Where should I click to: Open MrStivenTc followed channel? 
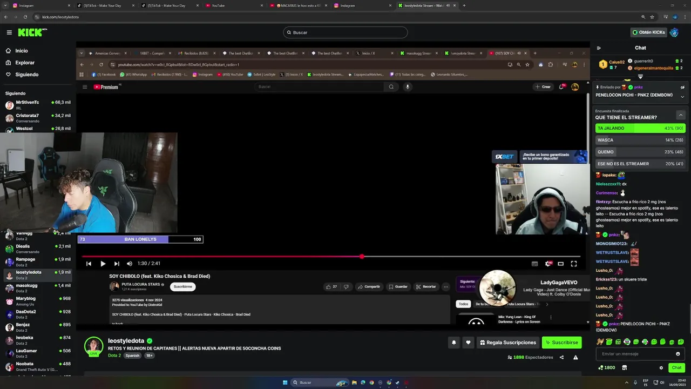point(38,105)
